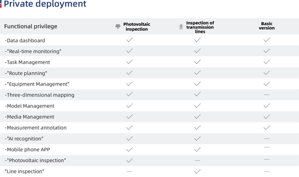Screen dimensions: 299x177
Task: Click Data dashboard checkmark under Photovoltaic inspection
Action: point(129,40)
